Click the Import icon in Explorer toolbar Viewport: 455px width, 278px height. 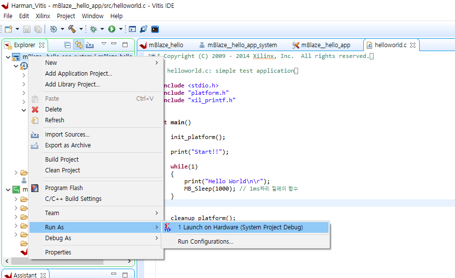click(90, 45)
